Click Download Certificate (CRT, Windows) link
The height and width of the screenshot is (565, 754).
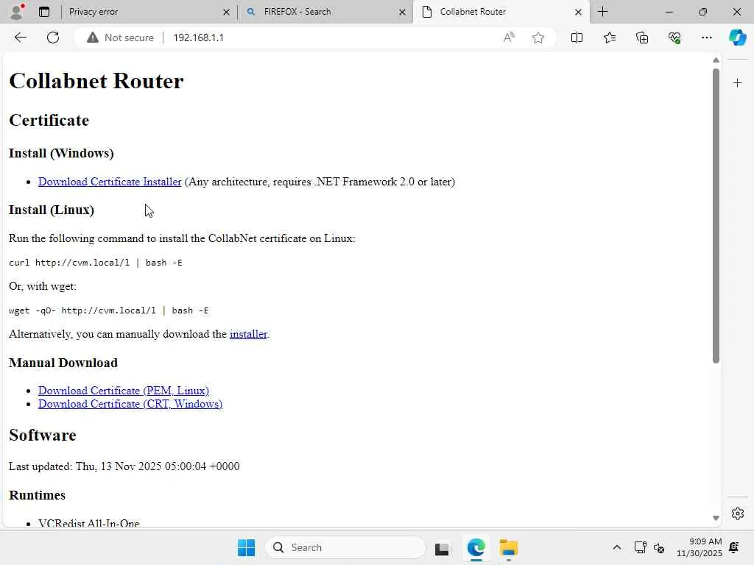(130, 404)
